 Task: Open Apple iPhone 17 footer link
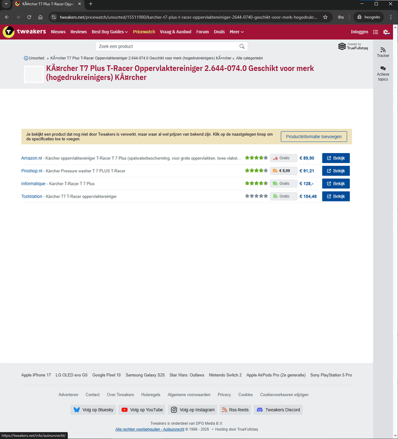(x=36, y=375)
